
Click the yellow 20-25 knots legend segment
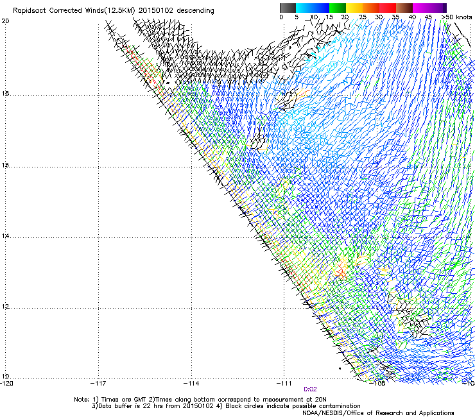click(354, 8)
